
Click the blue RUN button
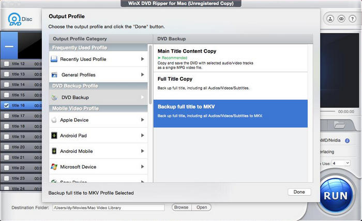point(336,195)
